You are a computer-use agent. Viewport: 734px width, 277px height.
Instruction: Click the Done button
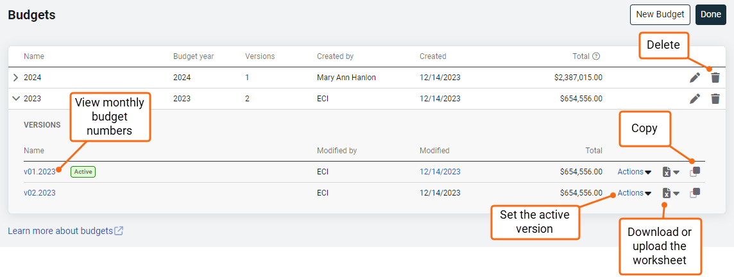tap(711, 15)
